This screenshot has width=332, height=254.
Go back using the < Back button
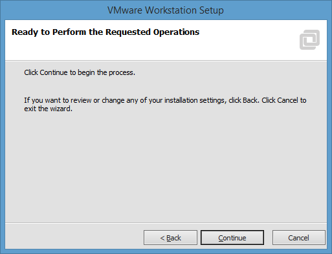170,238
